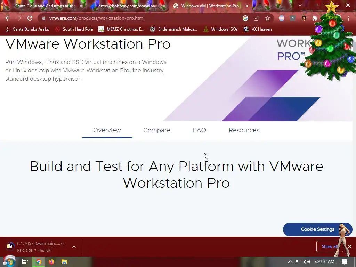Close the Windows VM Workstation Pro tab
The height and width of the screenshot is (267, 356).
click(x=247, y=6)
